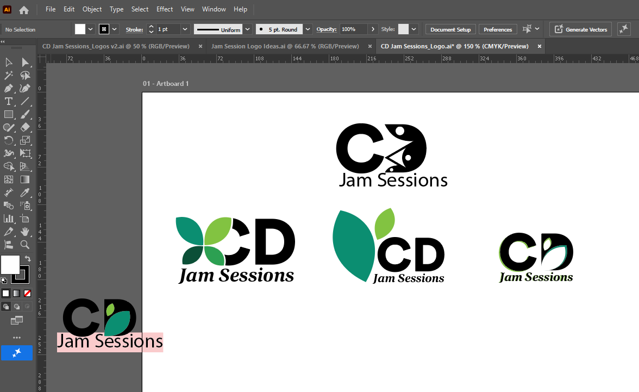Activate the Hand tool
This screenshot has height=392, width=639.
(25, 232)
